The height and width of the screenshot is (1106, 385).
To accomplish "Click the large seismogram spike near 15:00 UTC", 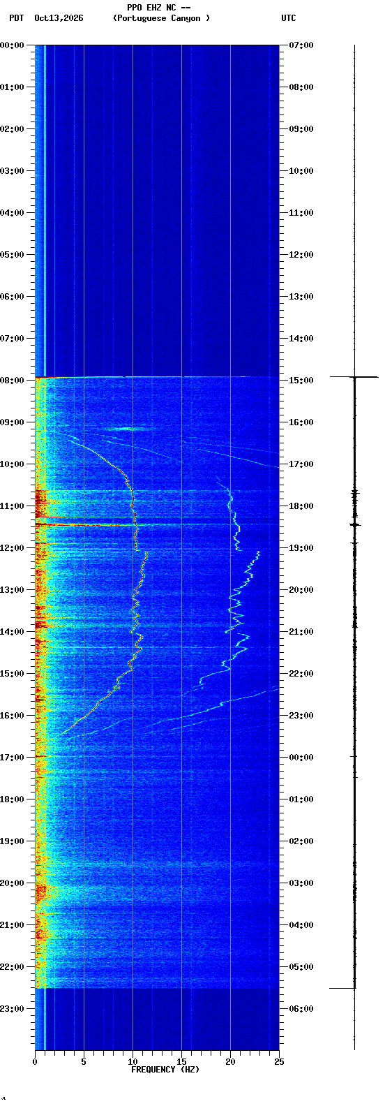I will (x=354, y=377).
